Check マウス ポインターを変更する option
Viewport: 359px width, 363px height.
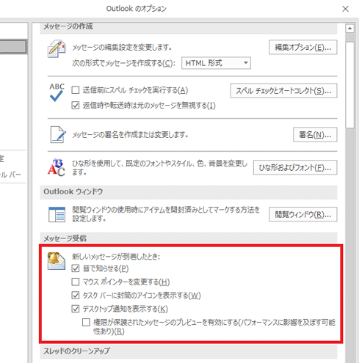[x=76, y=282]
